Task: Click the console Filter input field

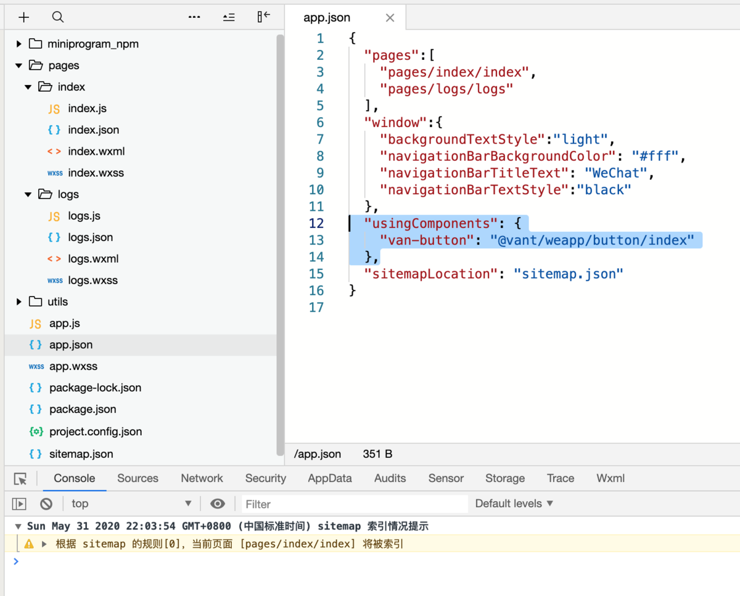Action: coord(355,504)
